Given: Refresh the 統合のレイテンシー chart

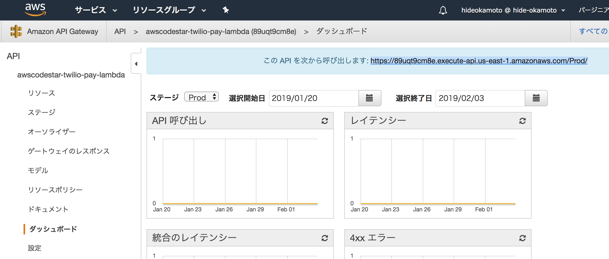Looking at the screenshot, I should click(325, 238).
